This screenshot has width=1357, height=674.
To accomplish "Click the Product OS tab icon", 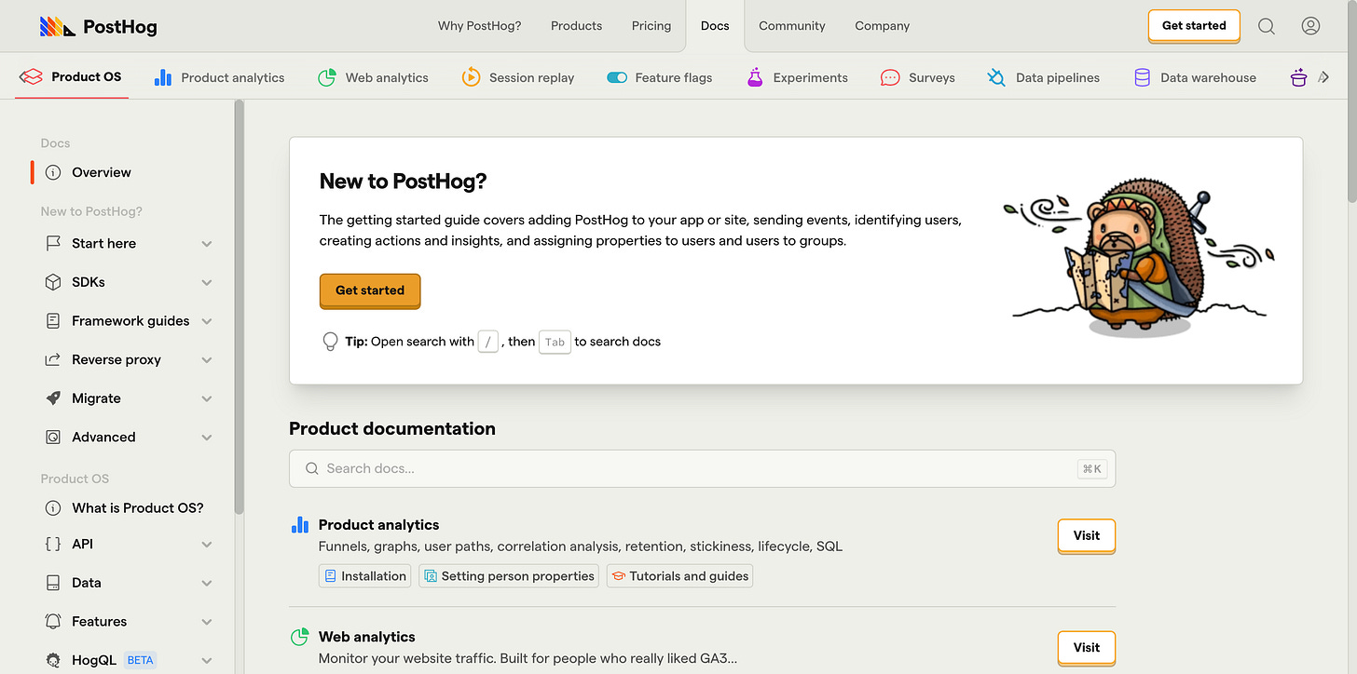I will click(32, 77).
